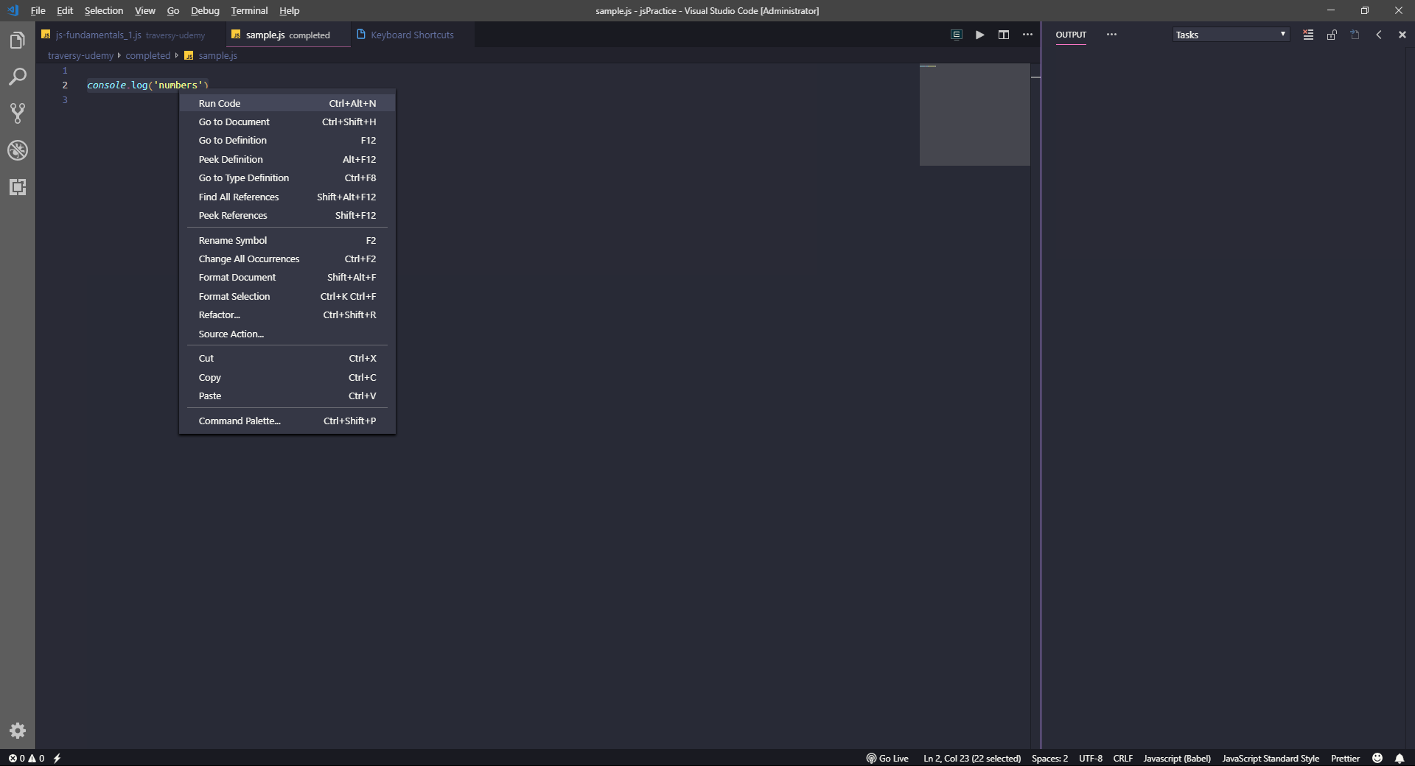1415x766 pixels.
Task: Choose Cut in the context menu
Action: point(287,358)
